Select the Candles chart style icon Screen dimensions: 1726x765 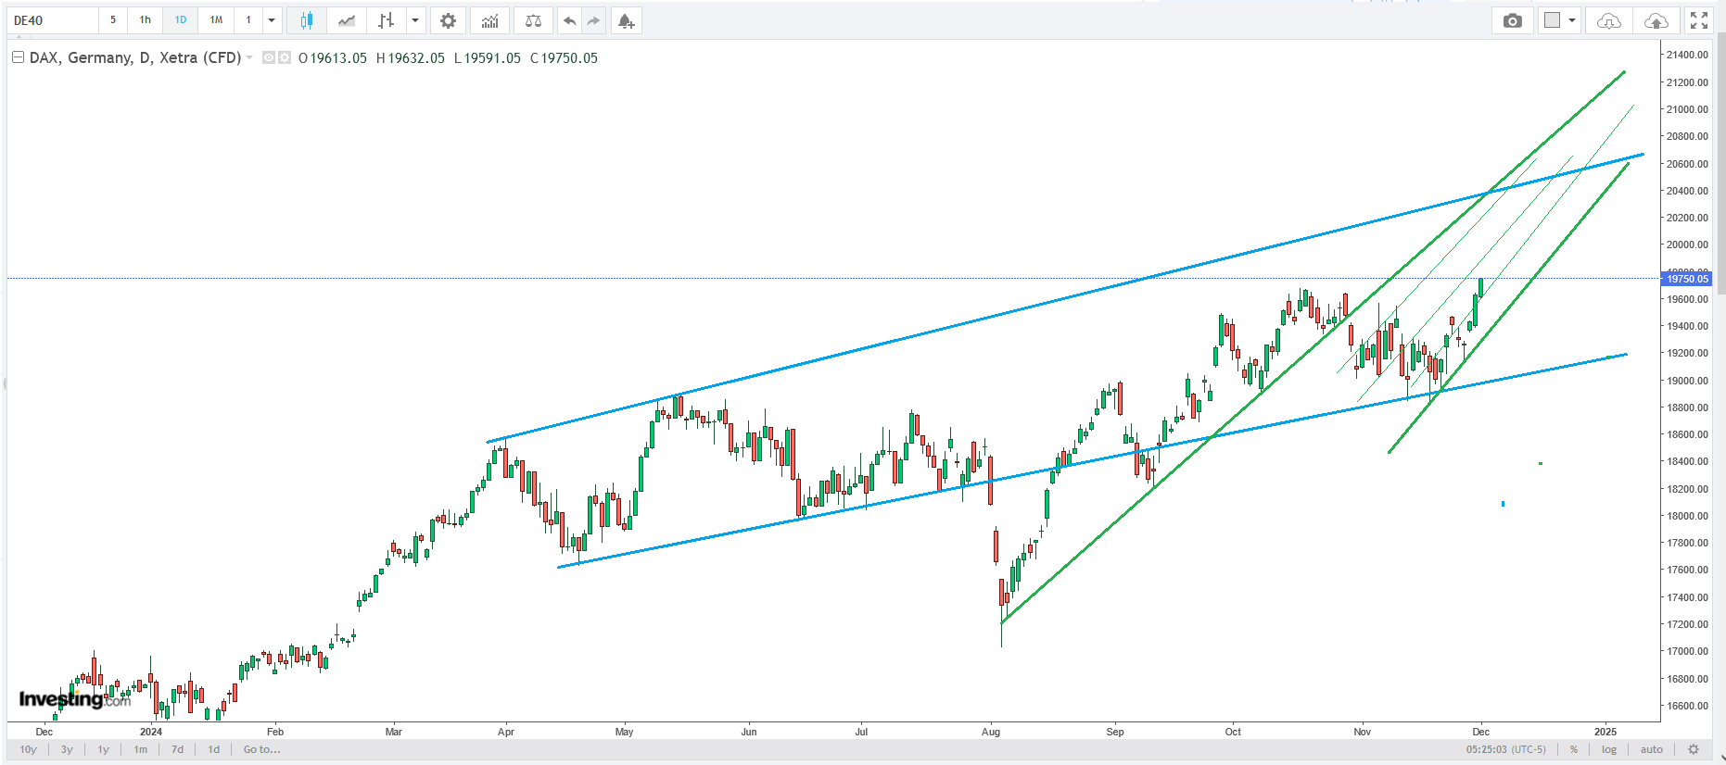[306, 20]
